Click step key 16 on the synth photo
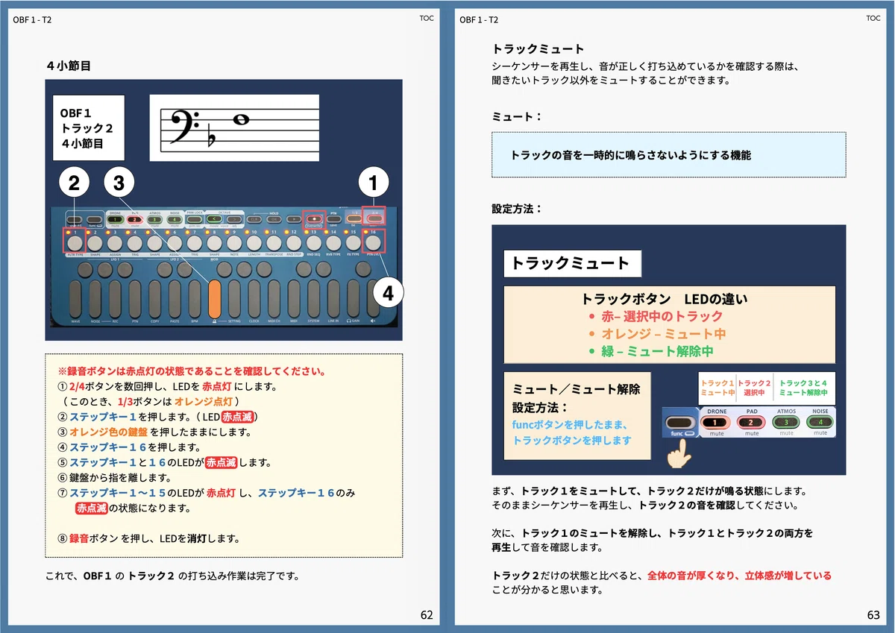The image size is (895, 633). click(373, 242)
